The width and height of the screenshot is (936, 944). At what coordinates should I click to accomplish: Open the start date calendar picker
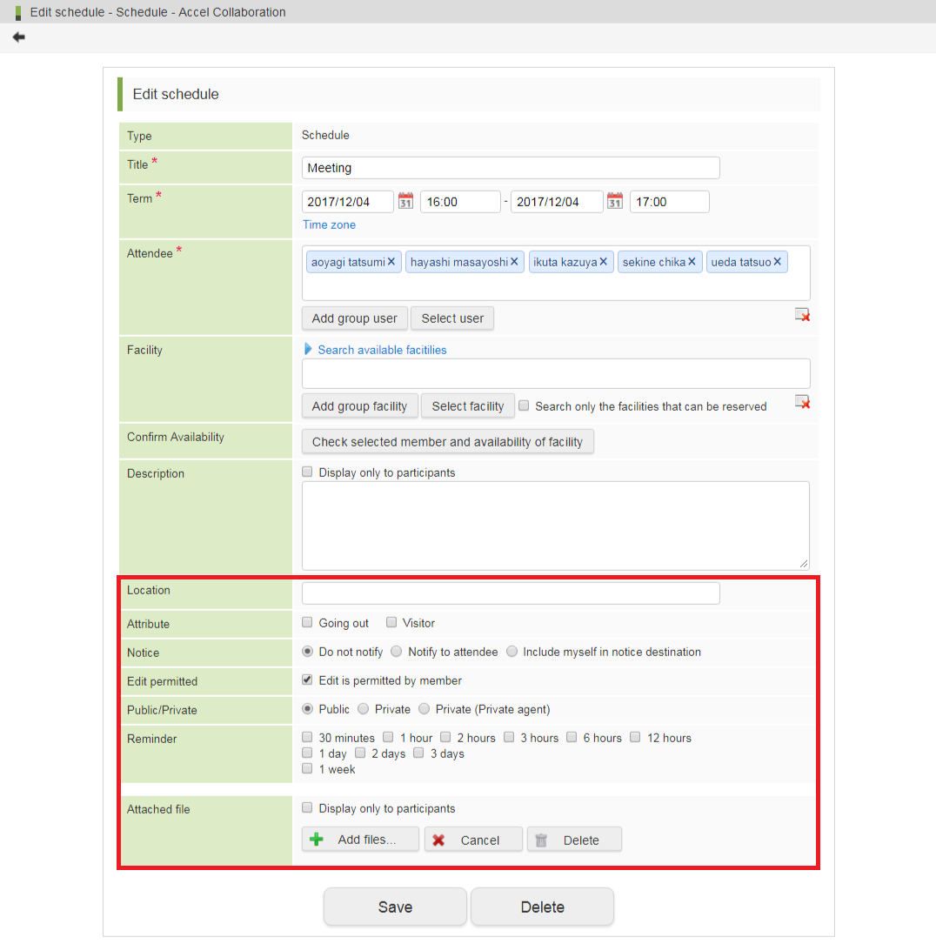[x=405, y=202]
